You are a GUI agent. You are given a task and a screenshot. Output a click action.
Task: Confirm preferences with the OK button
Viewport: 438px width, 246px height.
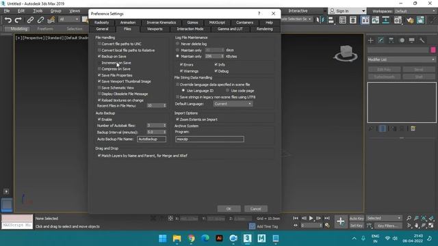[x=229, y=208]
